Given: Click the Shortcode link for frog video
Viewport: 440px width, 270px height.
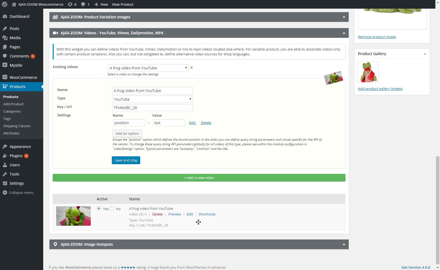Looking at the screenshot, I should pos(207,214).
